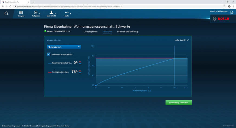
Task: Expand the Mein Profil dropdown arrow
Action: 56,13
